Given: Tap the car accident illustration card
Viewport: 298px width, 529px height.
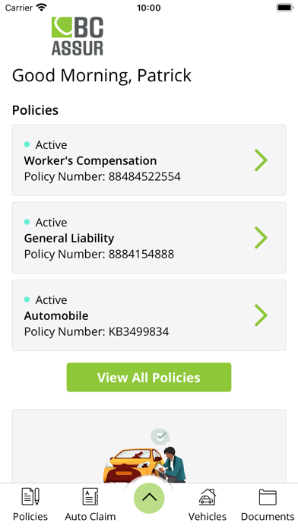Looking at the screenshot, I should (x=149, y=446).
